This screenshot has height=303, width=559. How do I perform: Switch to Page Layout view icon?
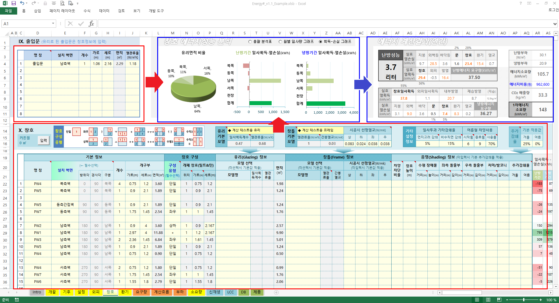[x=488, y=300]
